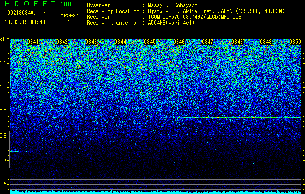Viewport: 305px width, 194px height.
Task: Click the 0846 time marker
Action: [x=179, y=42]
